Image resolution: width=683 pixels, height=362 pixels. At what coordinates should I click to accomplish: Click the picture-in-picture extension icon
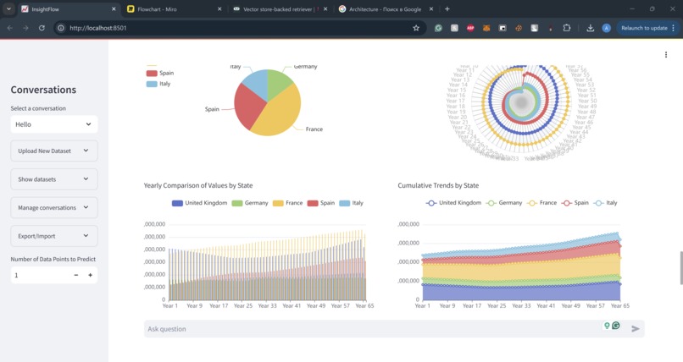503,28
